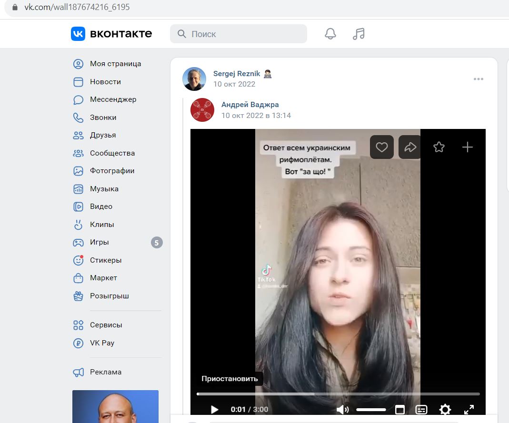Screen dimensions: 509x423
Task: Focus the Поиск search field
Action: [x=239, y=34]
